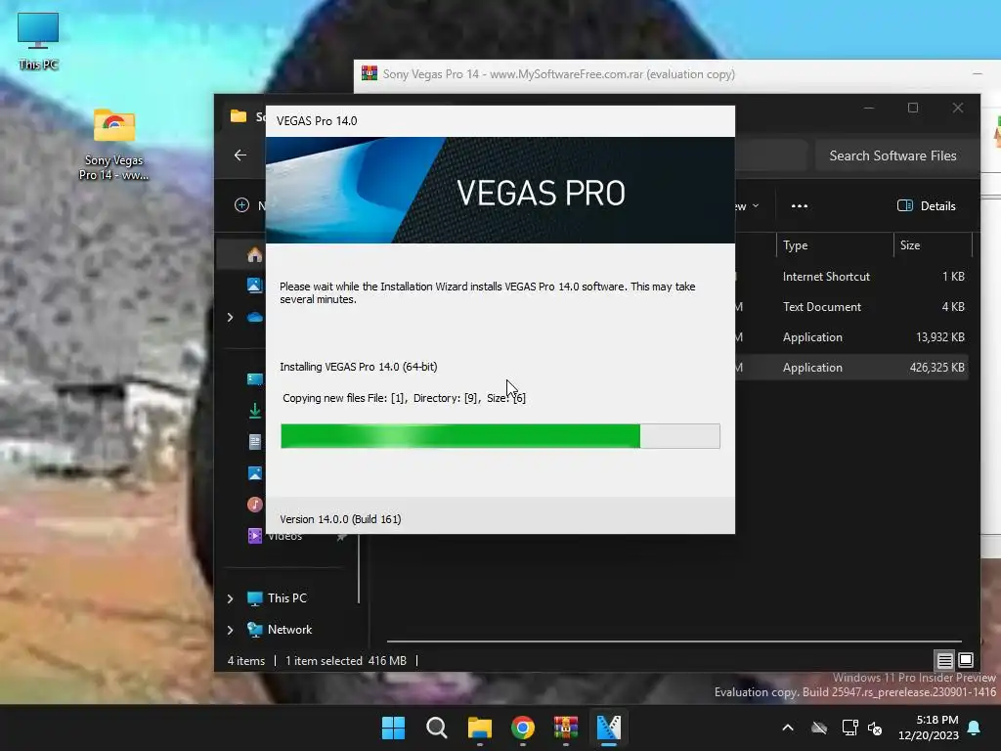
Task: Open the Sony Vegas Pro 14 desktop folder
Action: 113,146
